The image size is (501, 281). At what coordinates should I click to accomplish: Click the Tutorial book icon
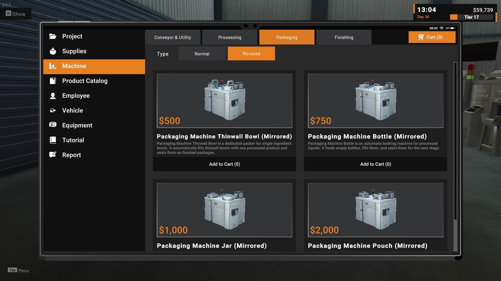[x=53, y=140]
